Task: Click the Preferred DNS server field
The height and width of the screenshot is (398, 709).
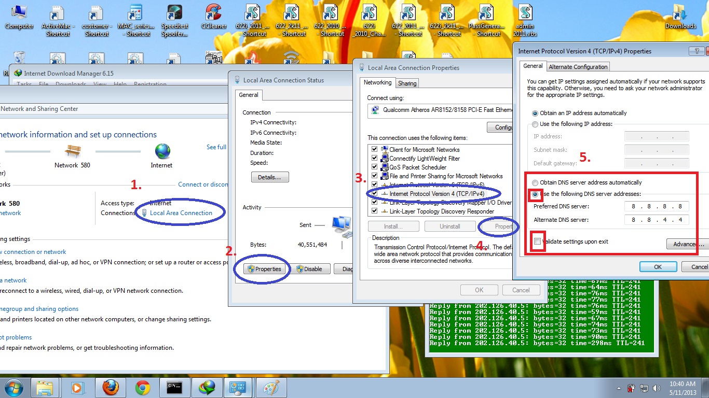Action: click(657, 206)
